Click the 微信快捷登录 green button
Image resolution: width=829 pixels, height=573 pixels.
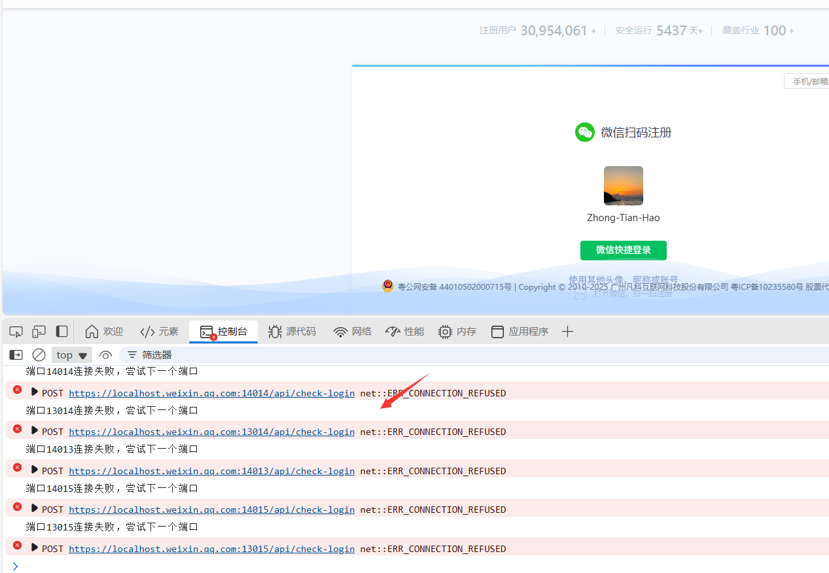click(x=624, y=251)
